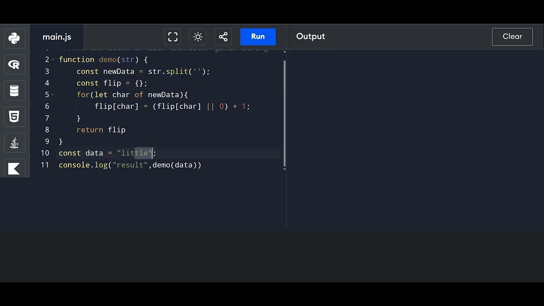This screenshot has height=306, width=544.
Task: Toggle fullscreen editor mode
Action: (173, 37)
